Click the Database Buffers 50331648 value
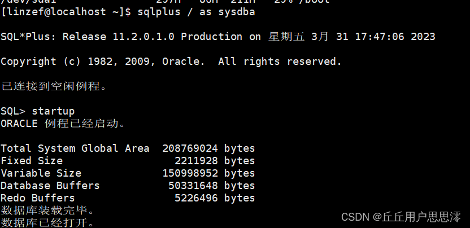 click(193, 186)
